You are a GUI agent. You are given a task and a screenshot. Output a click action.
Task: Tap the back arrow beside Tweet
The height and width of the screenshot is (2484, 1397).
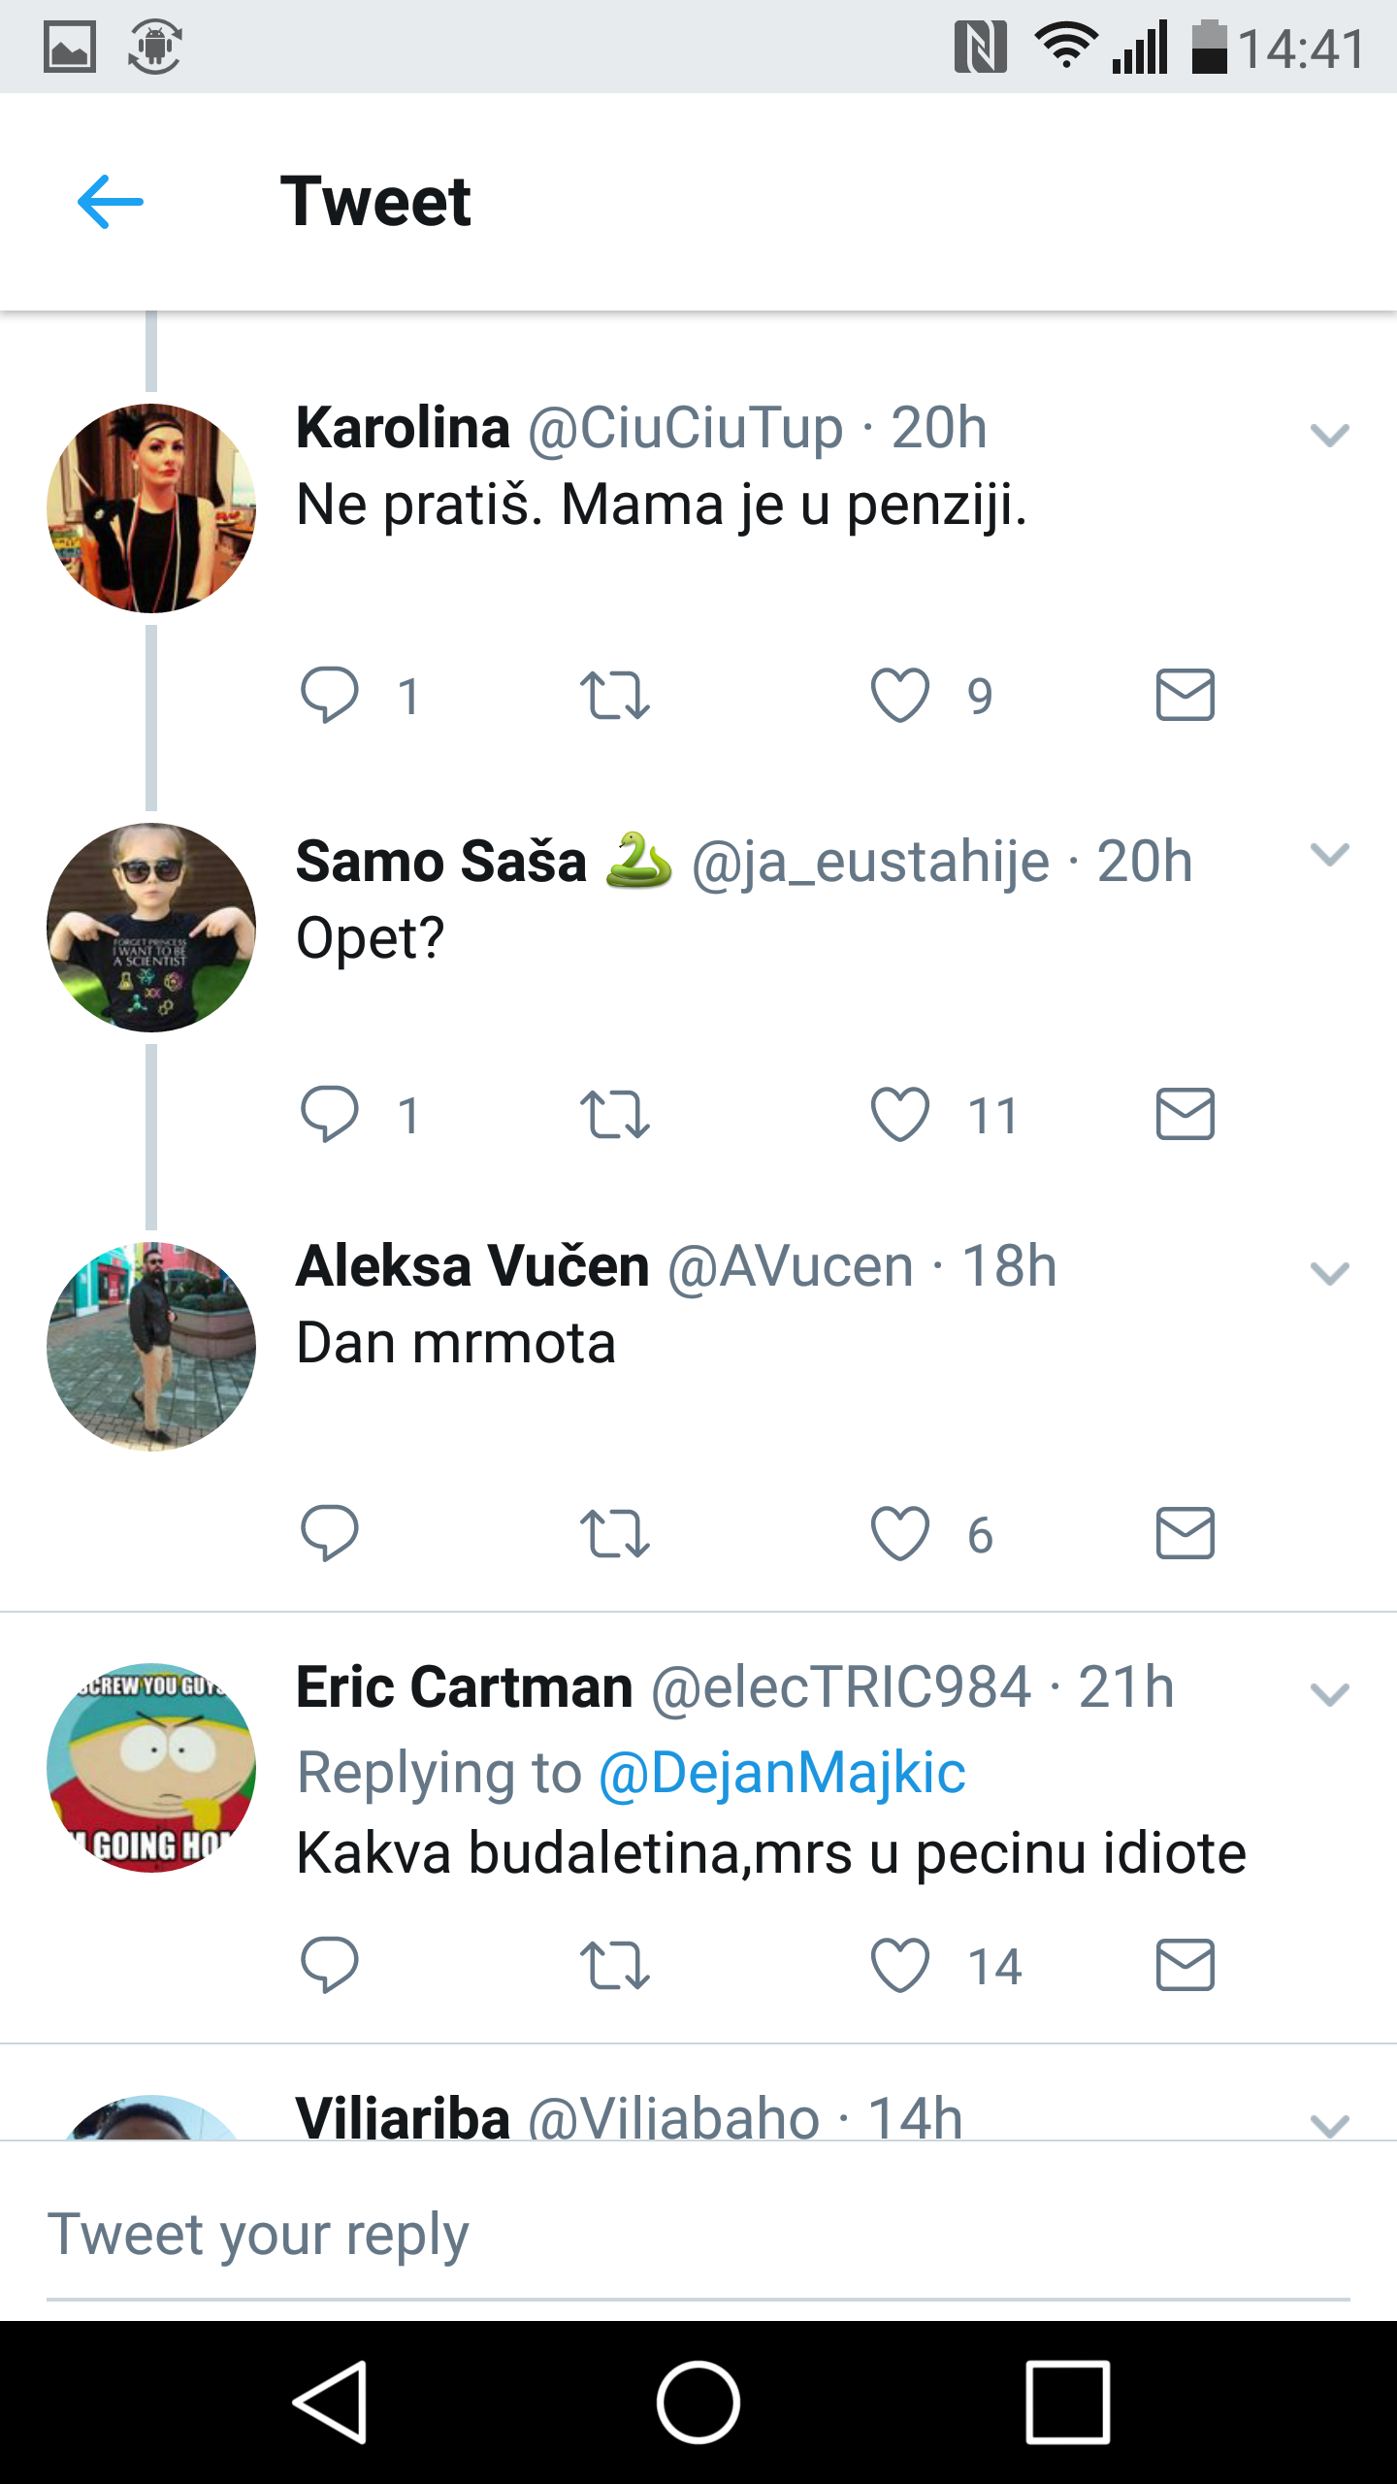coord(111,202)
